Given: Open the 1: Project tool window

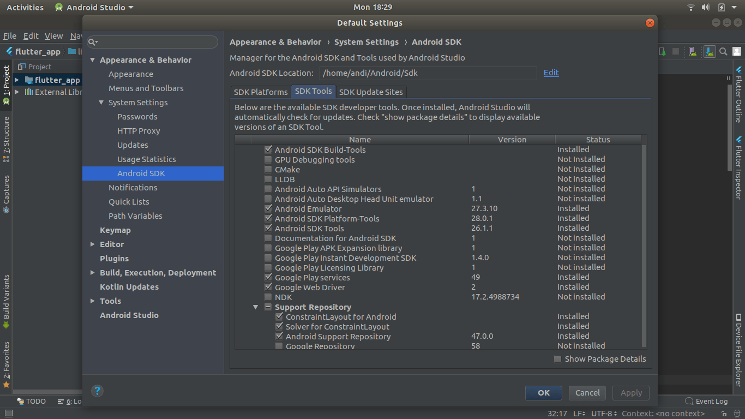Looking at the screenshot, I should pyautogui.click(x=6, y=85).
